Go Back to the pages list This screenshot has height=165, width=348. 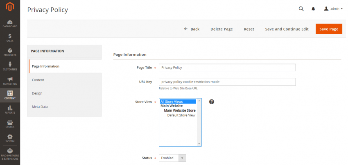tap(192, 29)
